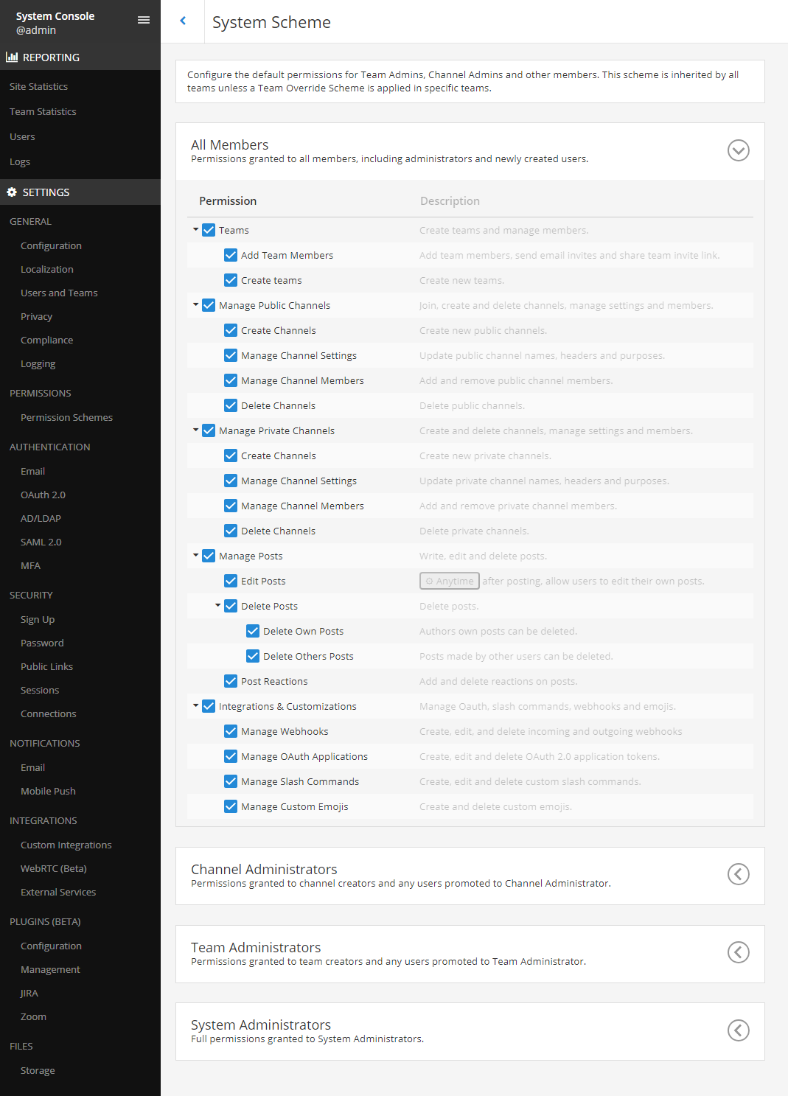The height and width of the screenshot is (1096, 788).
Task: Open the Custom Integrations settings link
Action: coord(66,845)
